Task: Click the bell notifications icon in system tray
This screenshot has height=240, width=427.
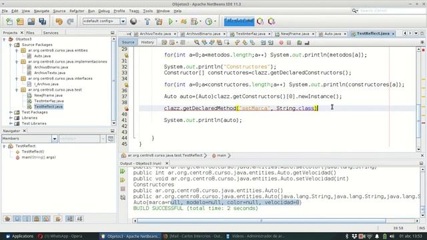Action: (377, 236)
